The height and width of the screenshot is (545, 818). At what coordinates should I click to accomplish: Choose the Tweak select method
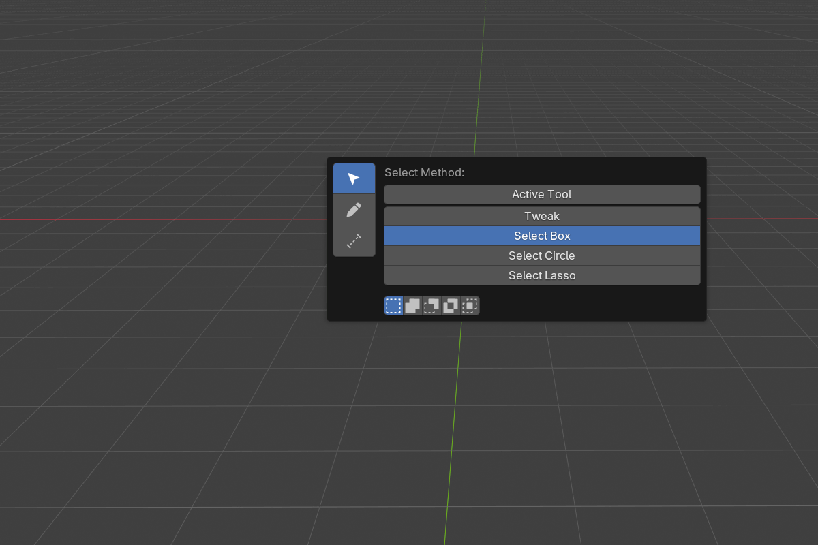pos(542,216)
